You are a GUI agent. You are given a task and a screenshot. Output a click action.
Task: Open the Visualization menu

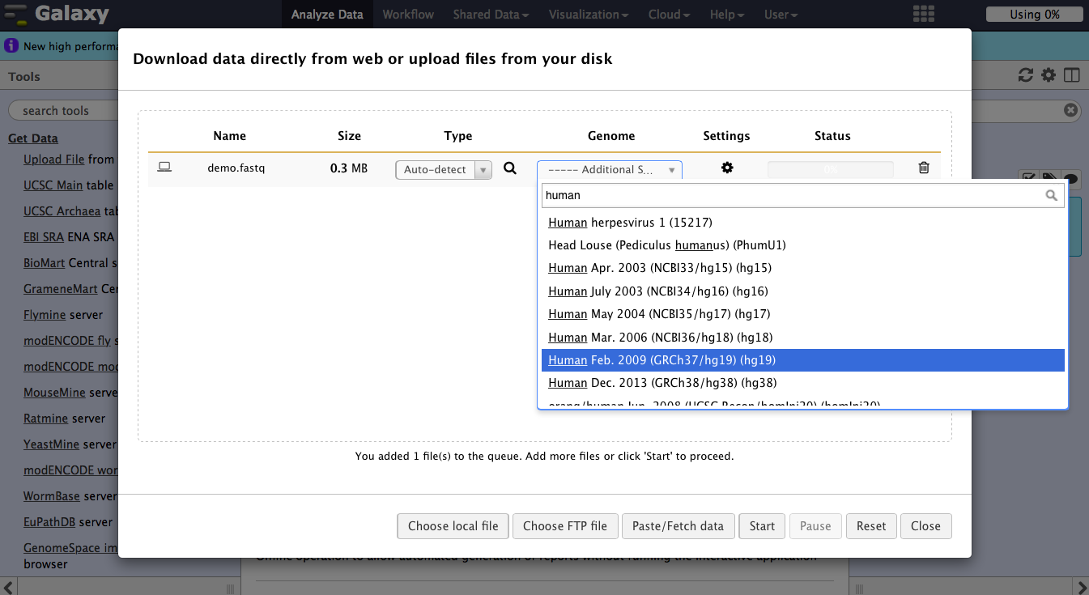(x=588, y=15)
